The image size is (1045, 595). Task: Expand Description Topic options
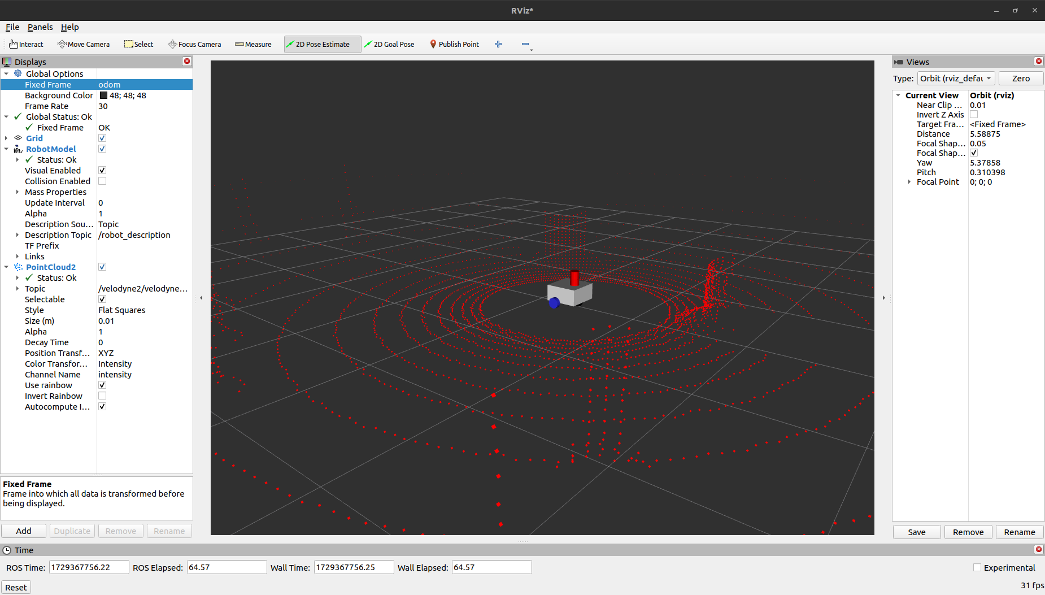tap(18, 234)
